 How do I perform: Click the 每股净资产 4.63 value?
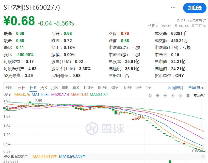click(x=32, y=69)
